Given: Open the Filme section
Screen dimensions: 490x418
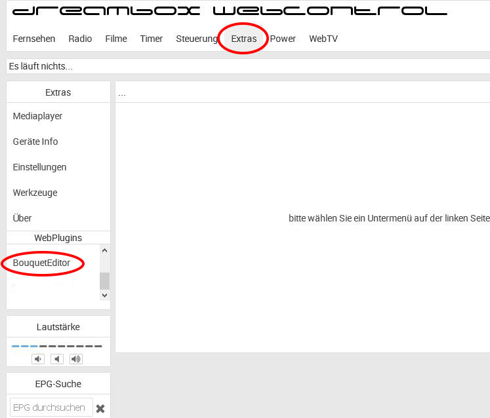Looking at the screenshot, I should coord(116,39).
